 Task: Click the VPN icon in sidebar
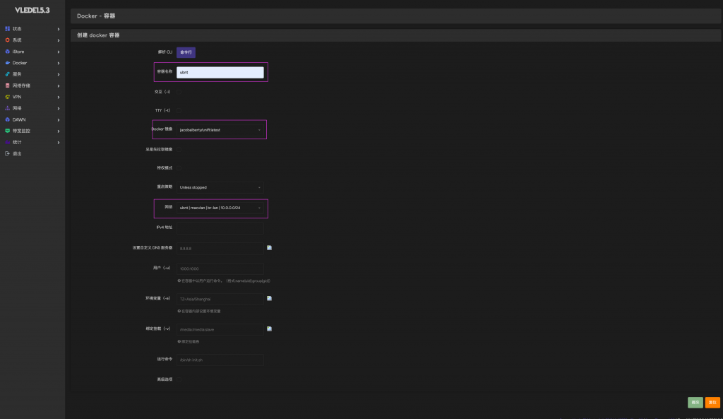[x=7, y=97]
